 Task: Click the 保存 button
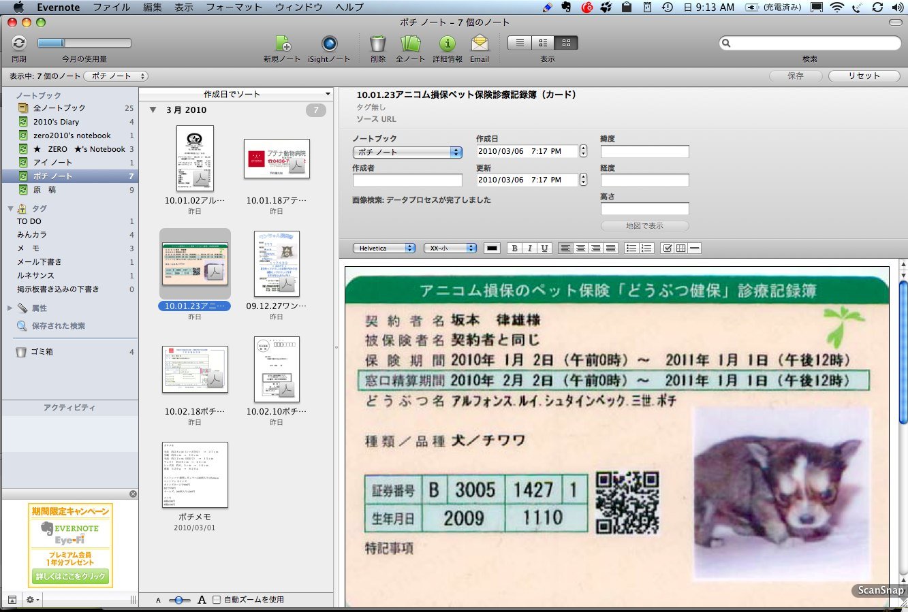tap(795, 76)
